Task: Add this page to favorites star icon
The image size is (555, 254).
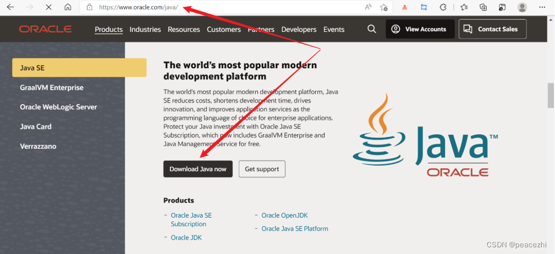Action: 384,7
